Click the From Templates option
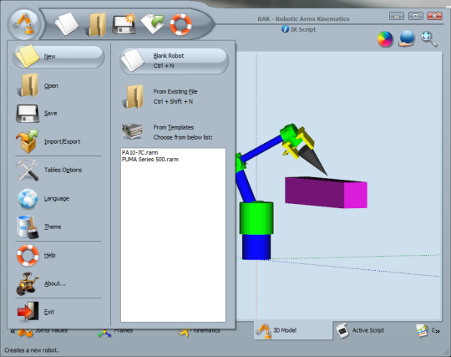Viewport: 451px width, 357px height. tap(174, 132)
